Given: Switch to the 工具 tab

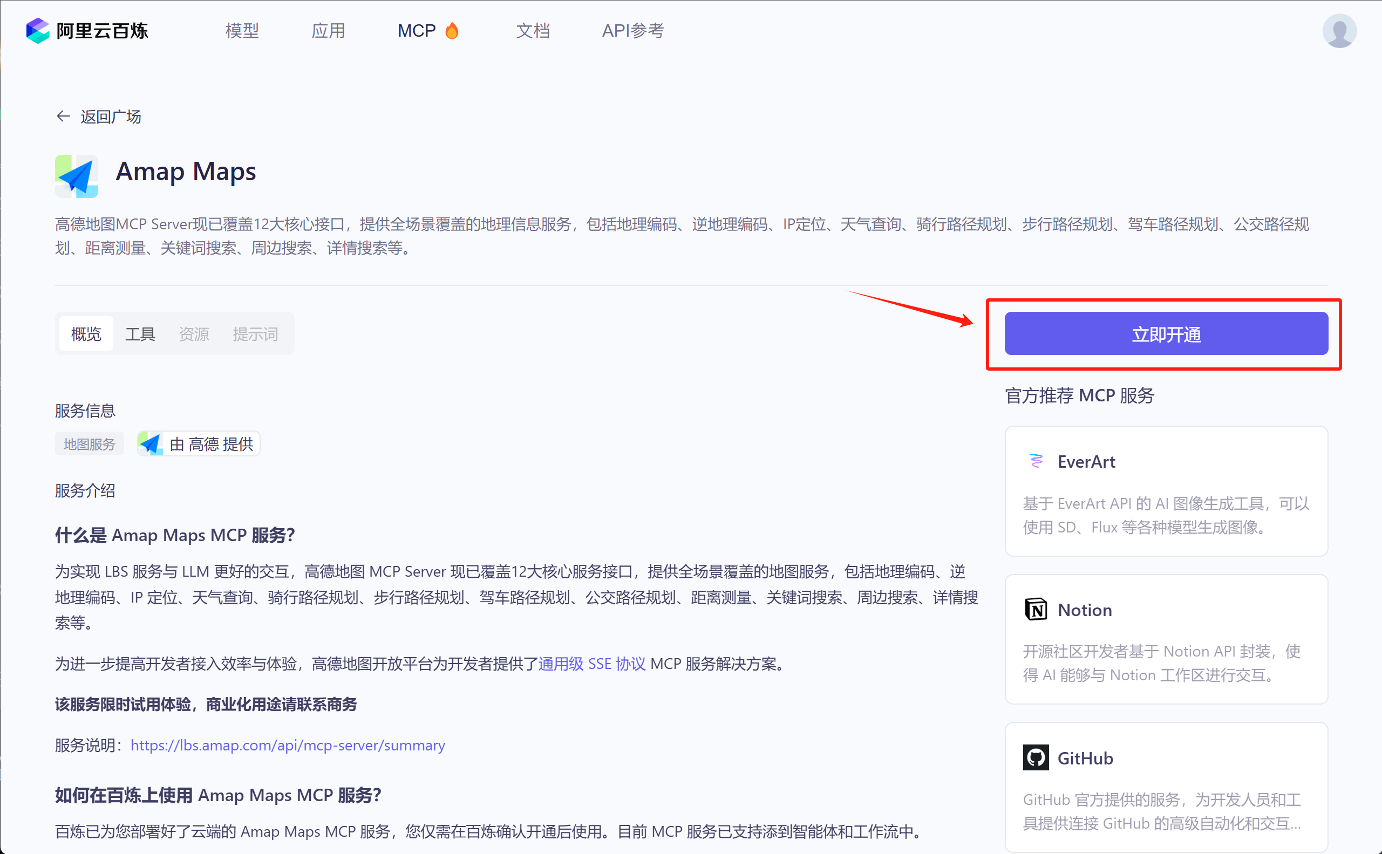Looking at the screenshot, I should tap(140, 334).
